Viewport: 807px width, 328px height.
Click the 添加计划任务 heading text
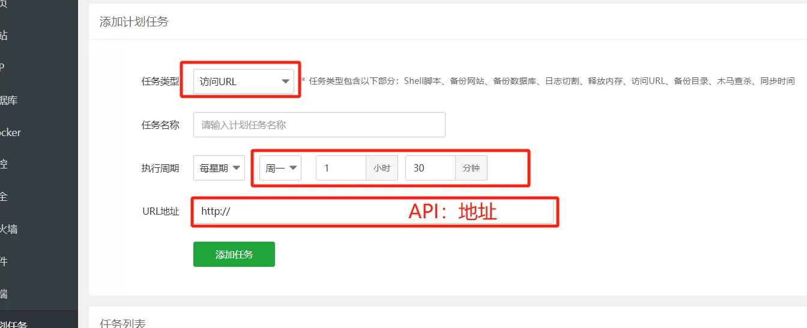pyautogui.click(x=134, y=22)
